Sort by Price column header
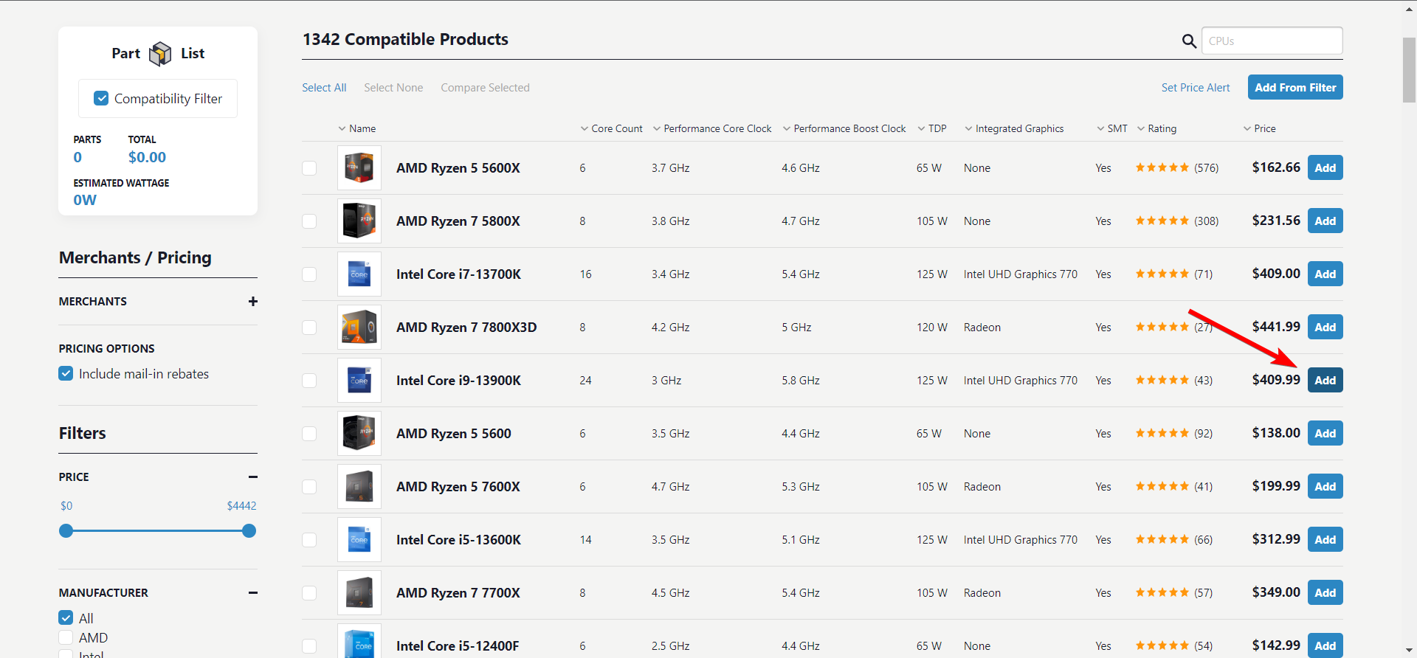 coord(1263,128)
